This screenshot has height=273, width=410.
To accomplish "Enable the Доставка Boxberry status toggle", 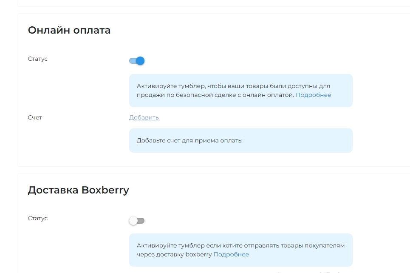I will pyautogui.click(x=137, y=221).
